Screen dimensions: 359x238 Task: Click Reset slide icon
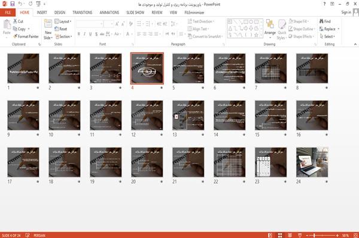point(57,29)
